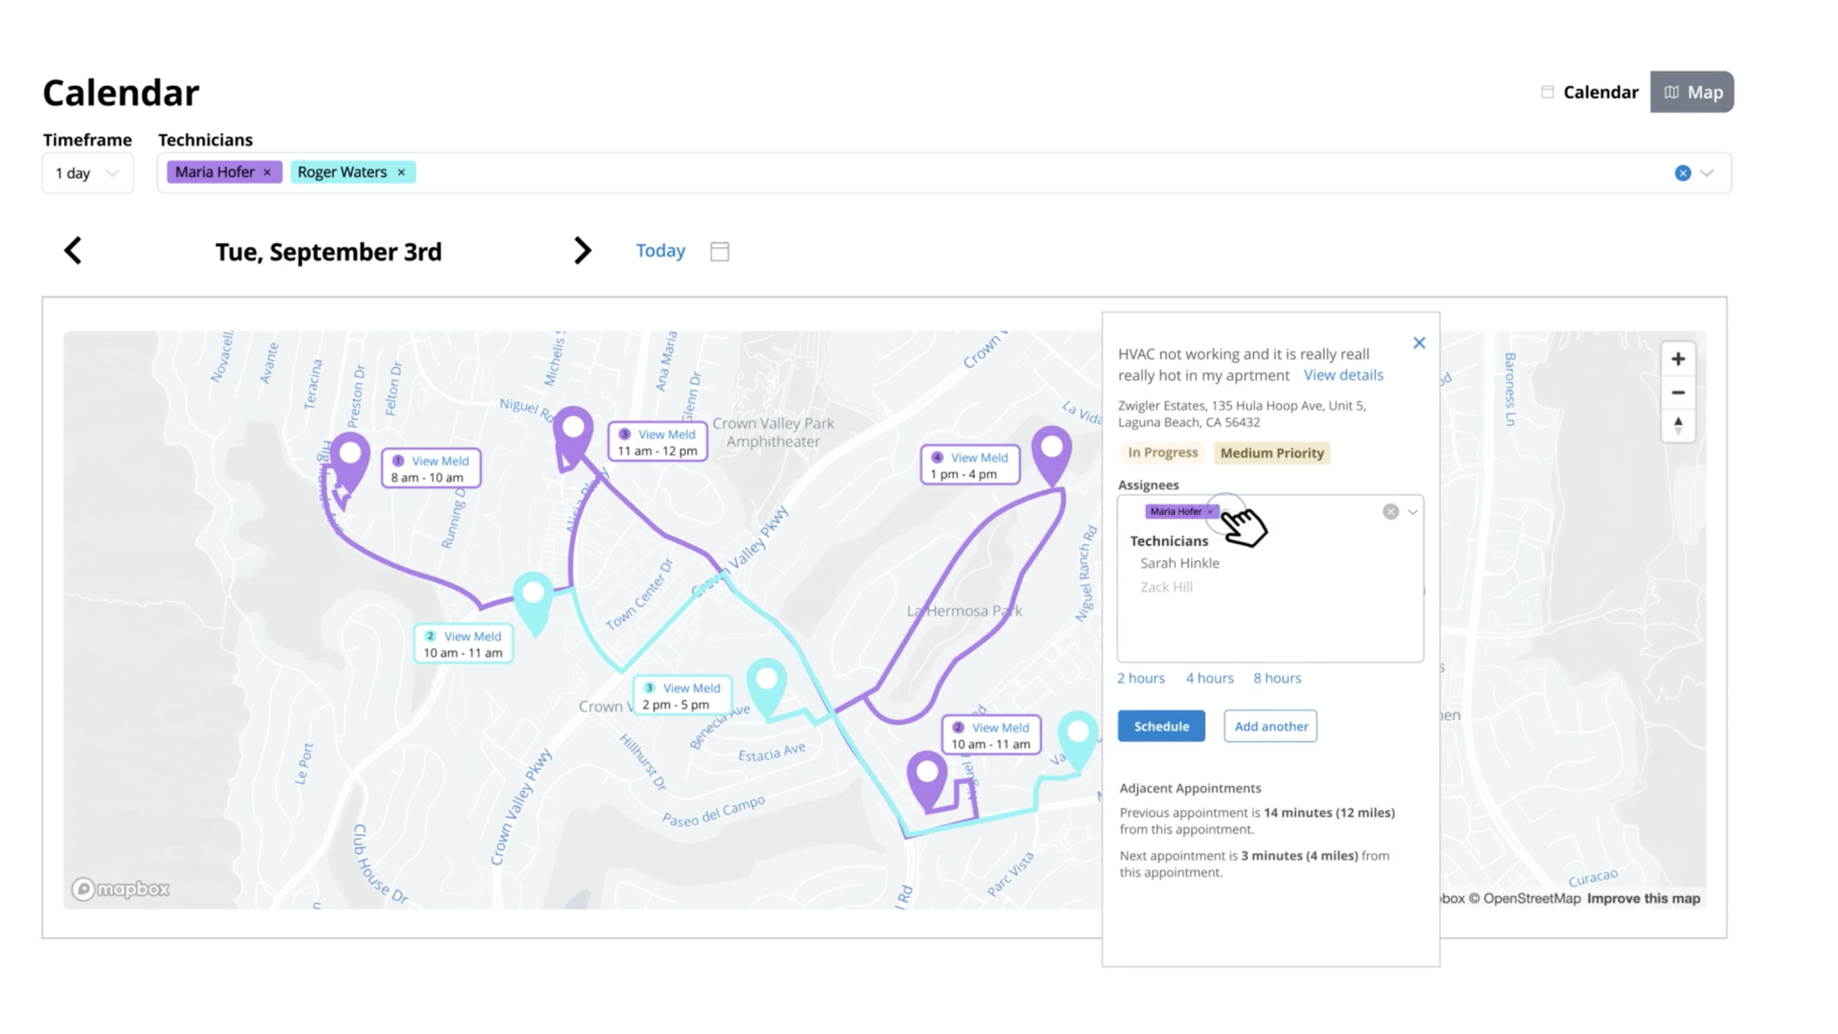This screenshot has width=1838, height=1034.
Task: Zoom out the map with minus button
Action: point(1677,393)
